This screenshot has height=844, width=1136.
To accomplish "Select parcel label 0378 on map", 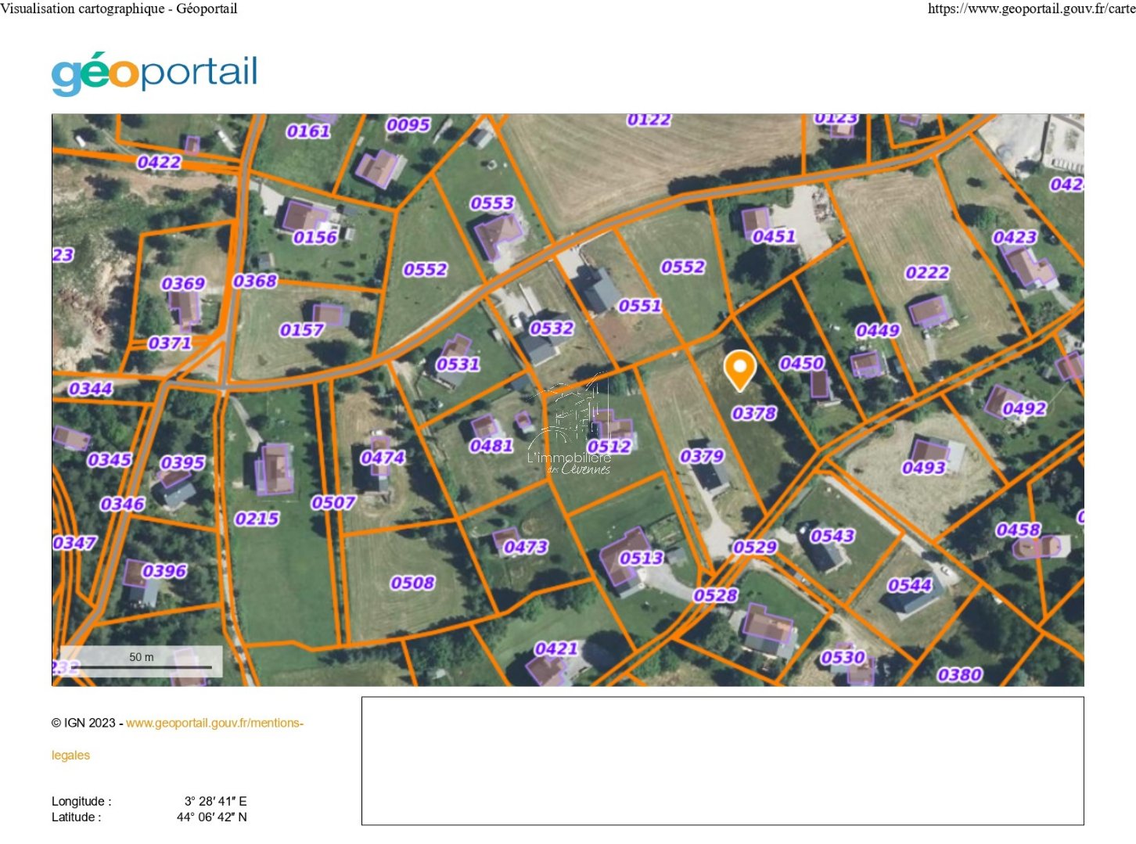I will click(754, 413).
